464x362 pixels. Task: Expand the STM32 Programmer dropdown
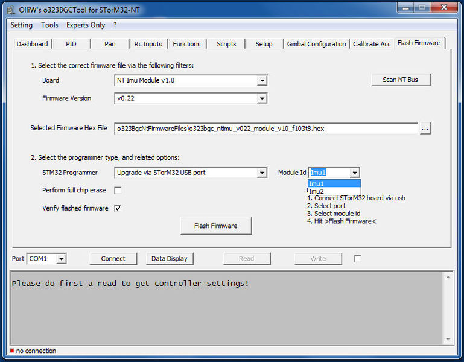point(262,173)
